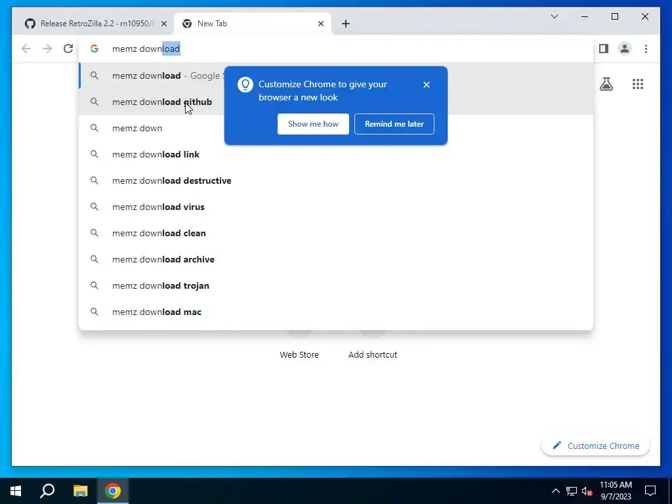This screenshot has height=504, width=672.
Task: Choose suggestion memz download archive
Action: (x=336, y=259)
